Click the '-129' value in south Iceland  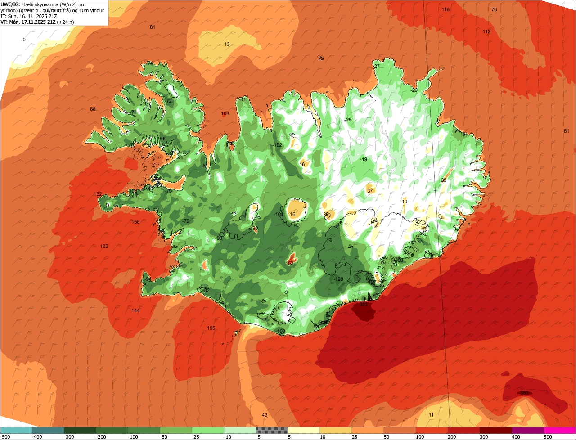pyautogui.click(x=338, y=279)
